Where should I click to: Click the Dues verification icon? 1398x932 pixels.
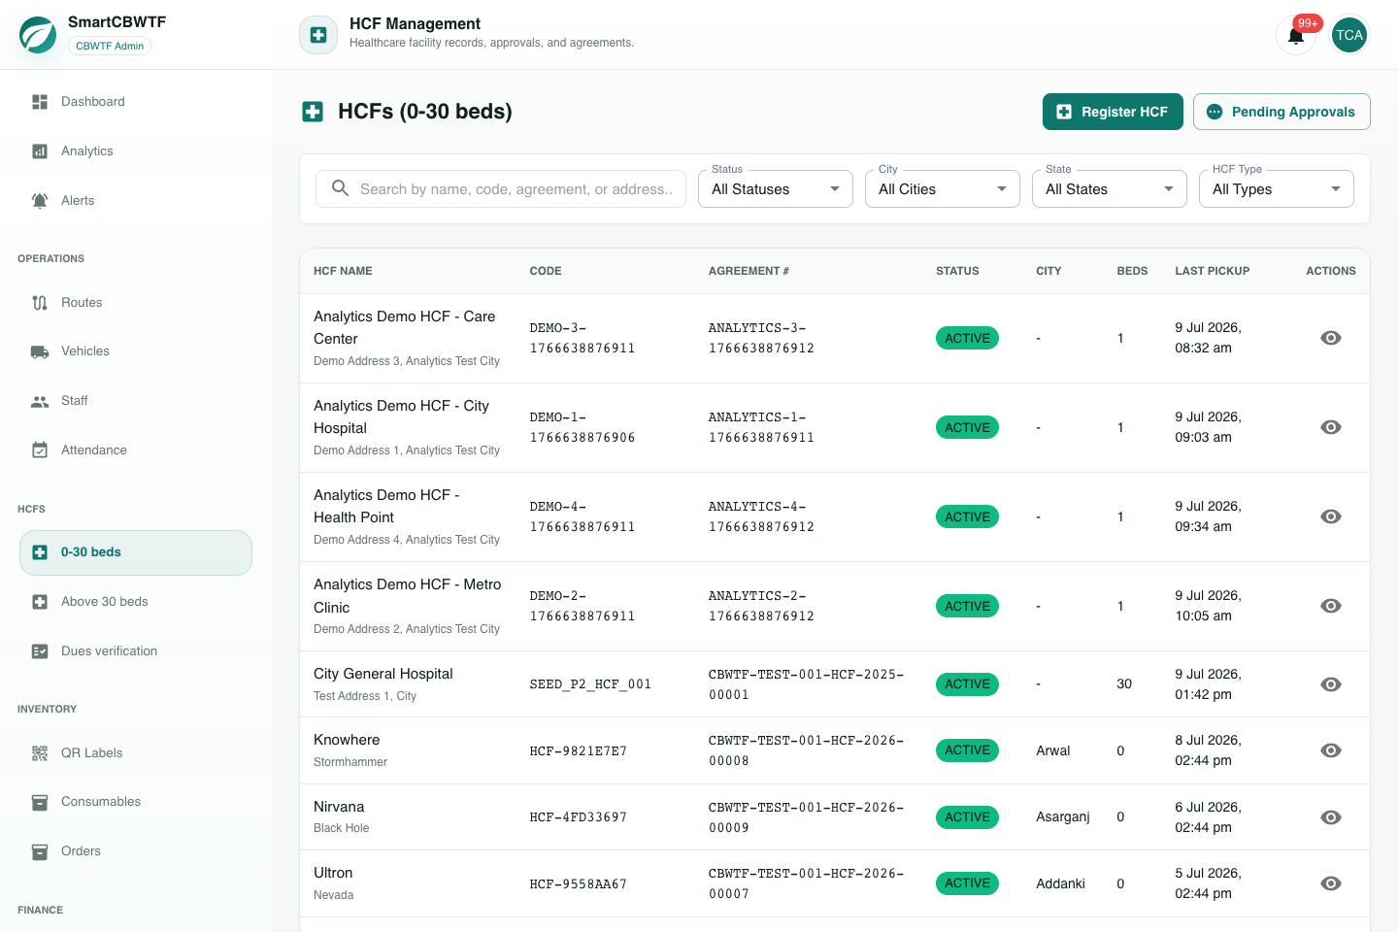[x=40, y=651]
